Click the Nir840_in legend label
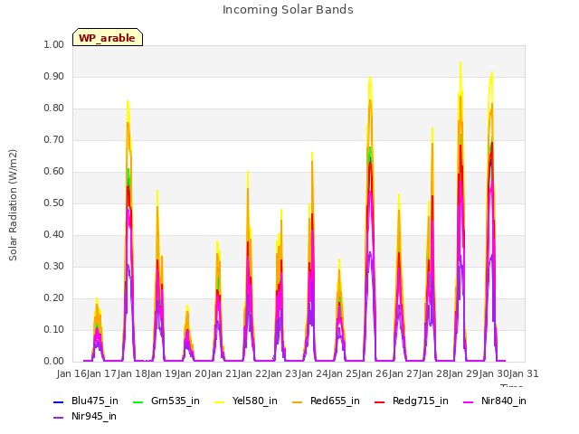 pos(504,401)
